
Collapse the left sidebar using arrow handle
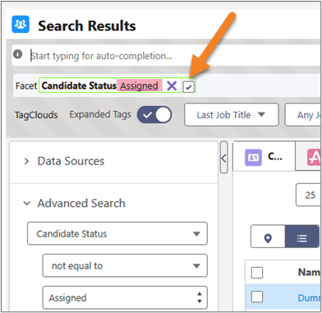click(223, 158)
